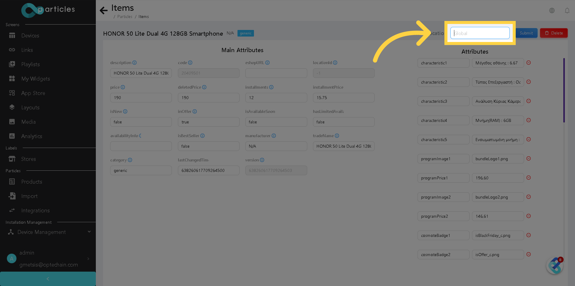Click the Playlists sidebar icon
The image size is (575, 286).
coord(12,64)
